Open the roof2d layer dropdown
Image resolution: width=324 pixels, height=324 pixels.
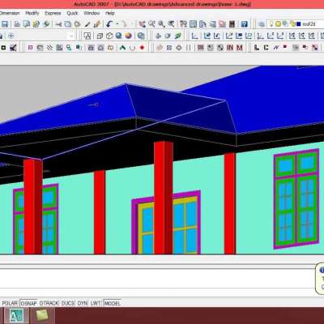pyautogui.click(x=296, y=24)
